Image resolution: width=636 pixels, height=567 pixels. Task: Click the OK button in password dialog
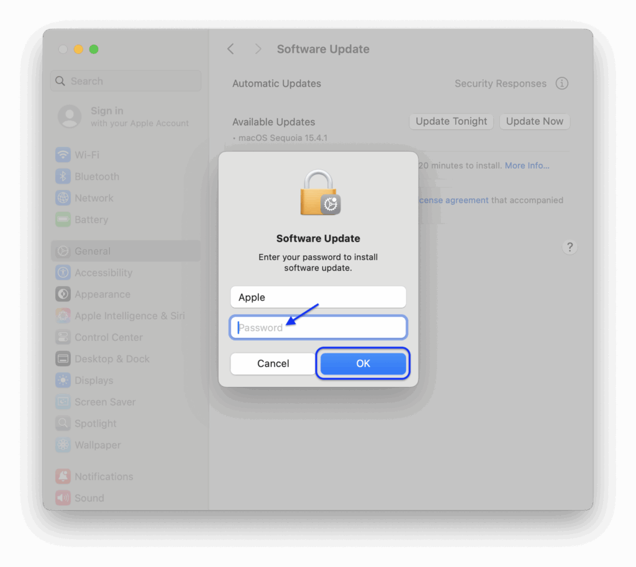point(363,363)
